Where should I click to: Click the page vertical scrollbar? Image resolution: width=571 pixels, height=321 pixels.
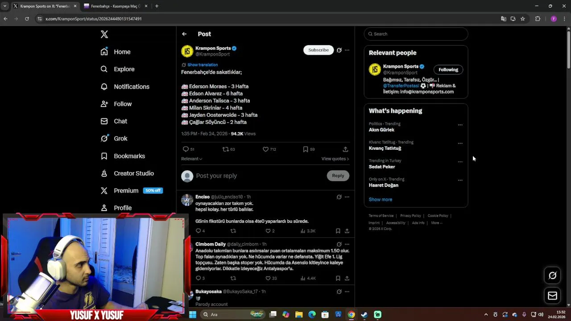tap(568, 49)
